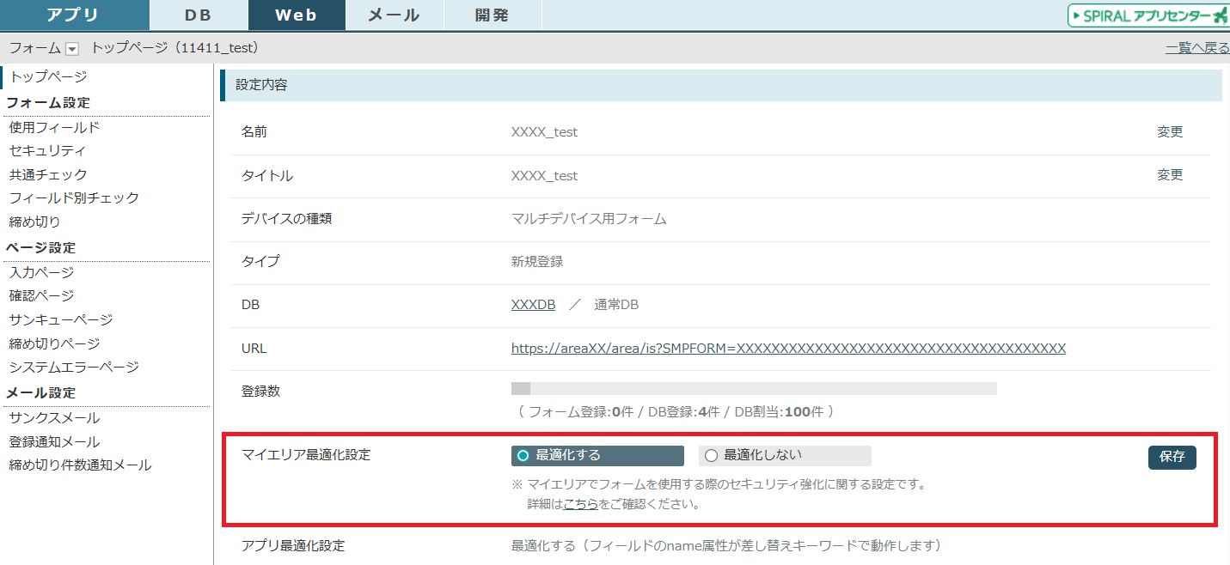Image resolution: width=1230 pixels, height=565 pixels.
Task: Select the 最適化する radio option
Action: coord(523,455)
